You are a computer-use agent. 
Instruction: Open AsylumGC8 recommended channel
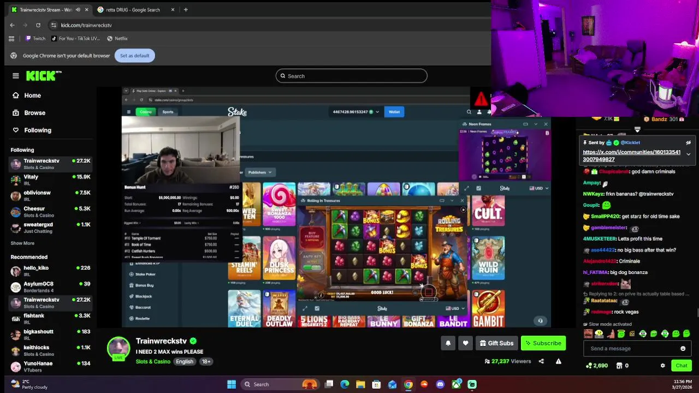(50, 287)
